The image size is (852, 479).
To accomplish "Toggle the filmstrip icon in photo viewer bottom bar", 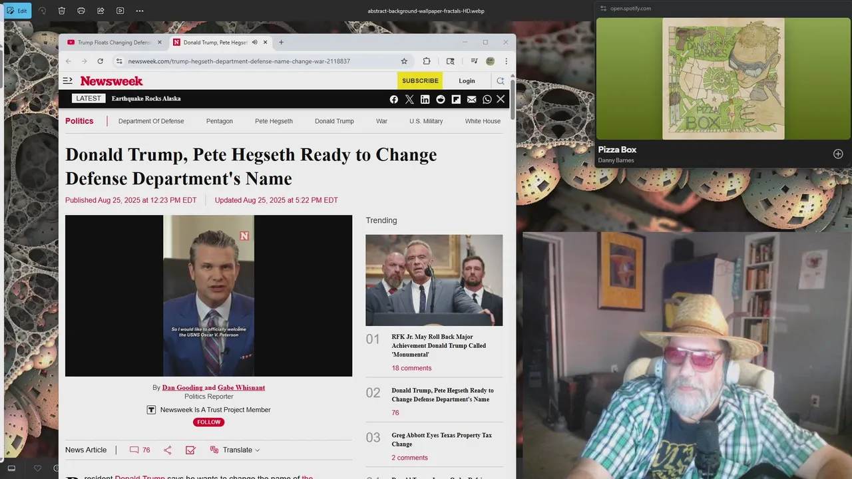I will point(11,468).
